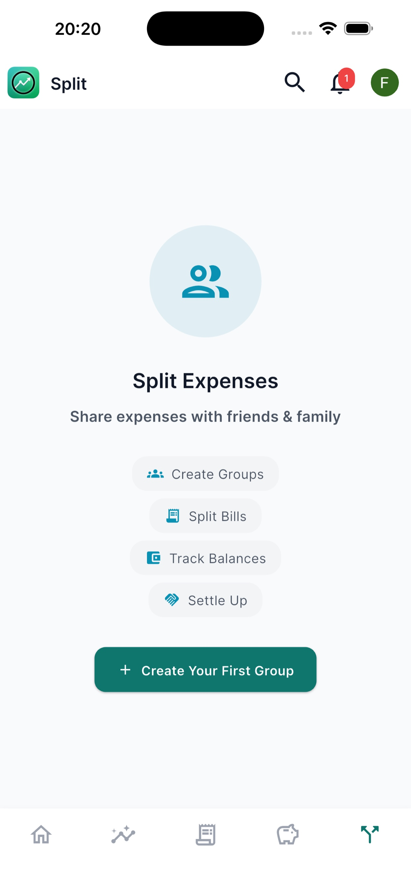Click the Split Expenses heading

[x=206, y=381]
